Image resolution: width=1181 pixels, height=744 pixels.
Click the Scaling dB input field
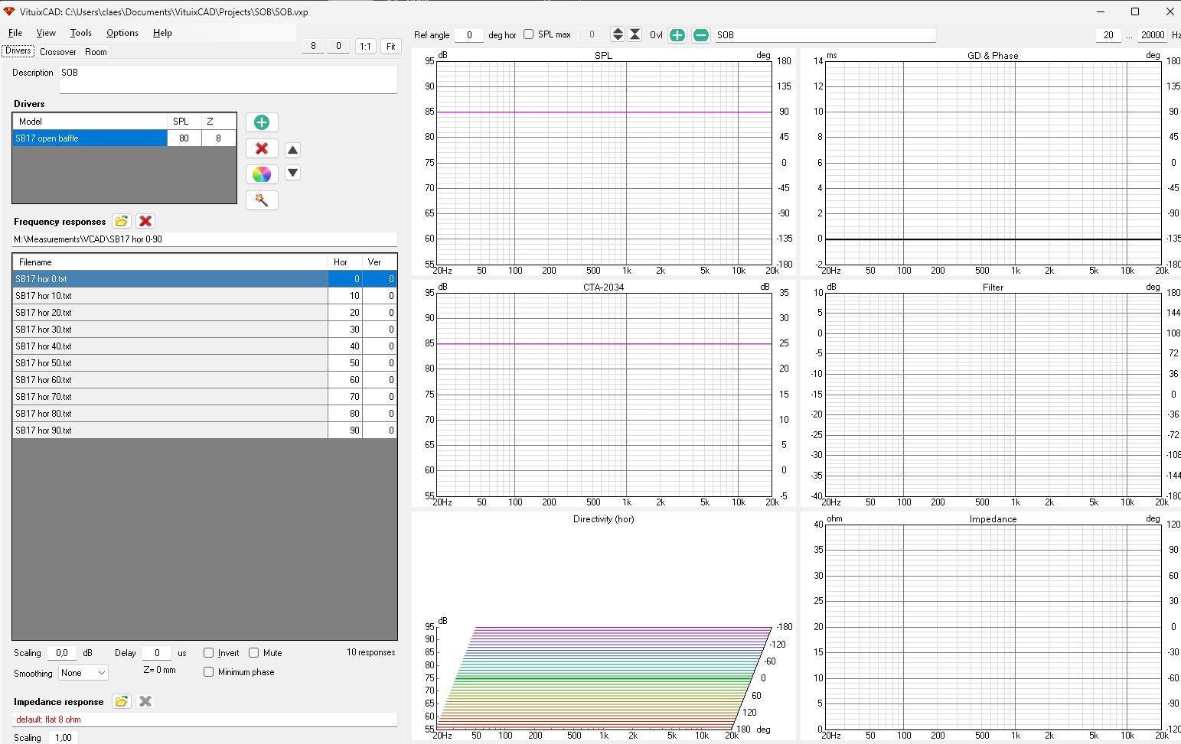pos(62,653)
